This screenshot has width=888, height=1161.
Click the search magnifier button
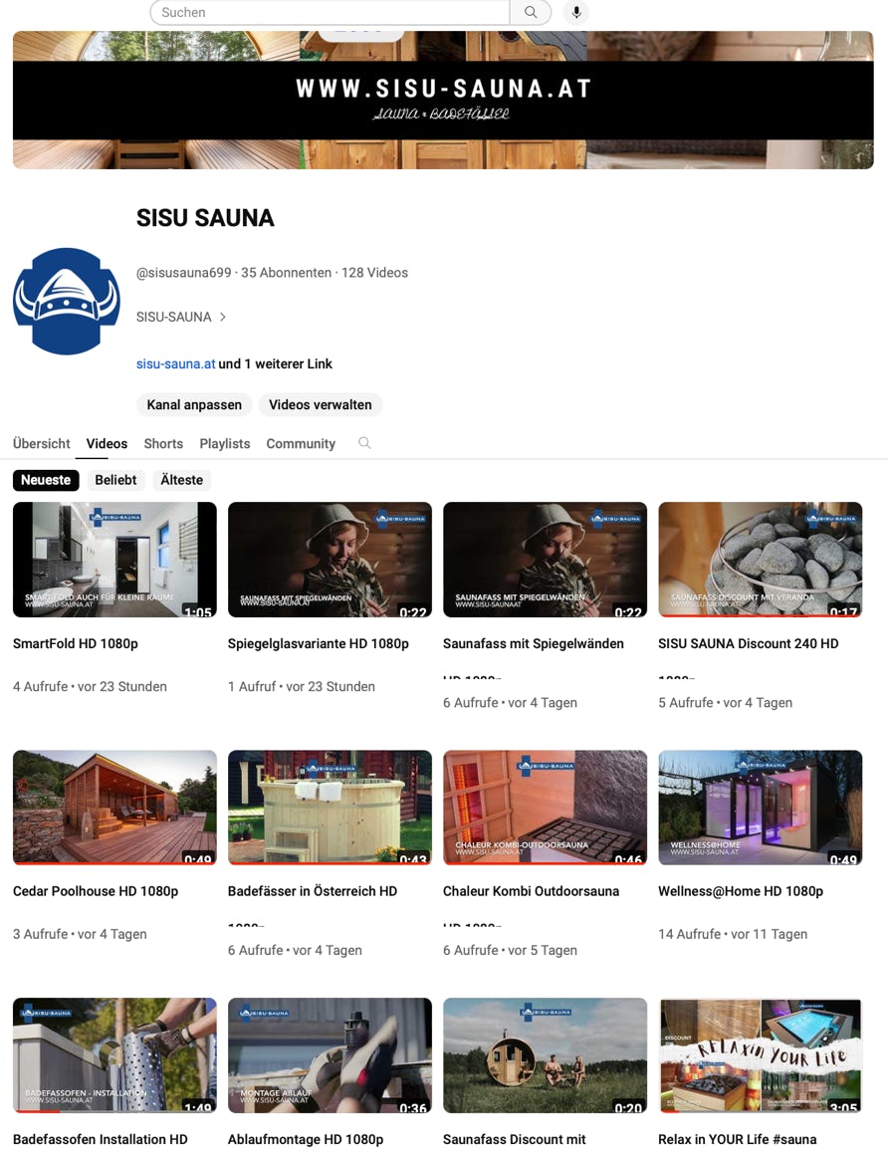(531, 13)
